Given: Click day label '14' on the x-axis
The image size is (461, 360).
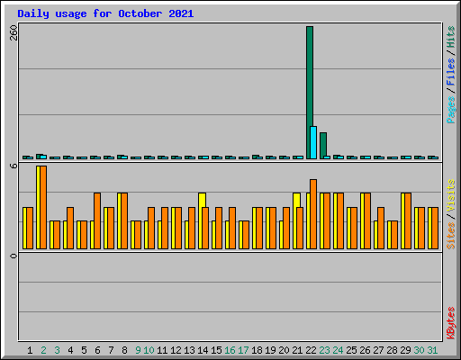Looking at the screenshot, I should pyautogui.click(x=203, y=350).
